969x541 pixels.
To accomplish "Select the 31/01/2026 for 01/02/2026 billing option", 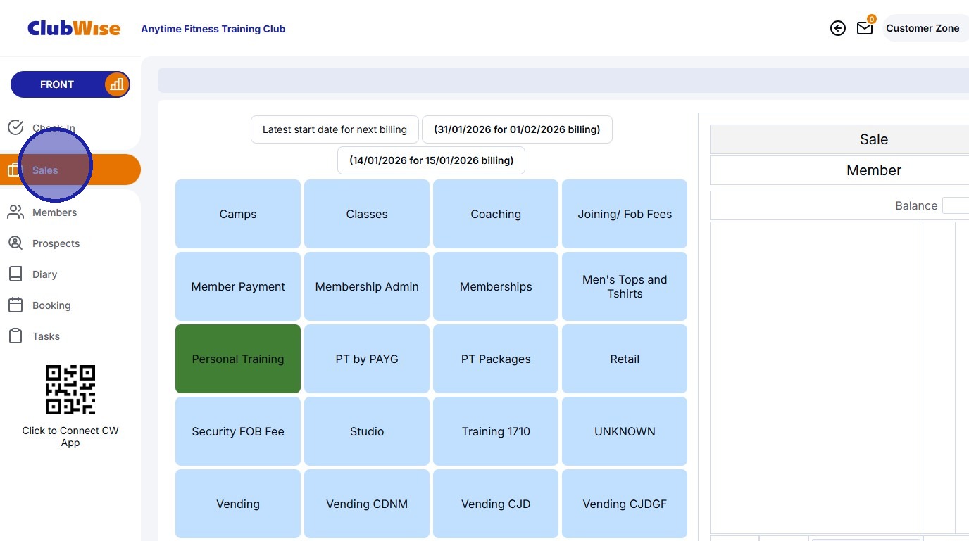I will (517, 129).
